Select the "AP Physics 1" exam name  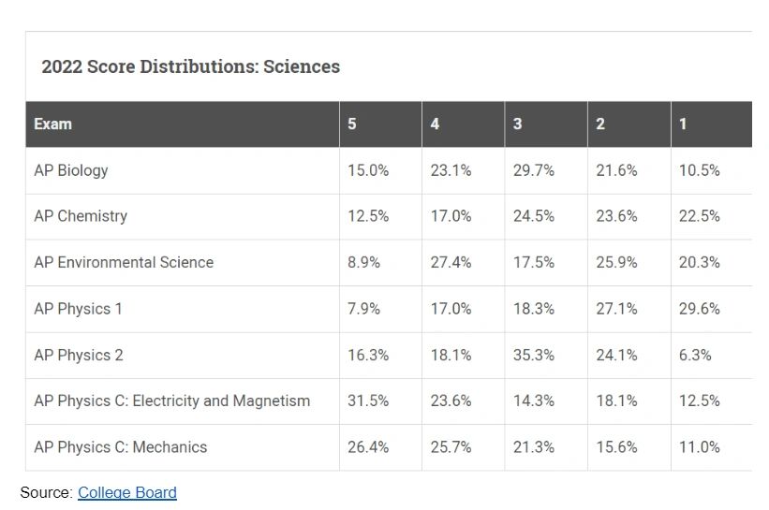coord(78,309)
